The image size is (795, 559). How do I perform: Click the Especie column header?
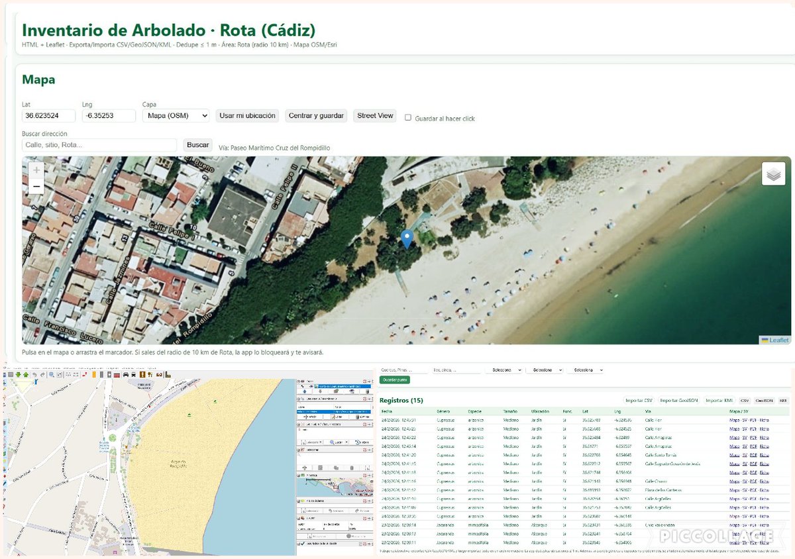click(475, 411)
